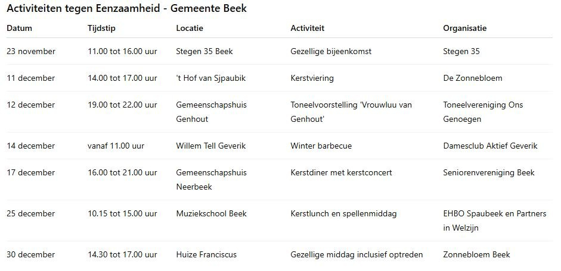Click the 'Tijdstip' column header
561x271 pixels.
point(101,28)
